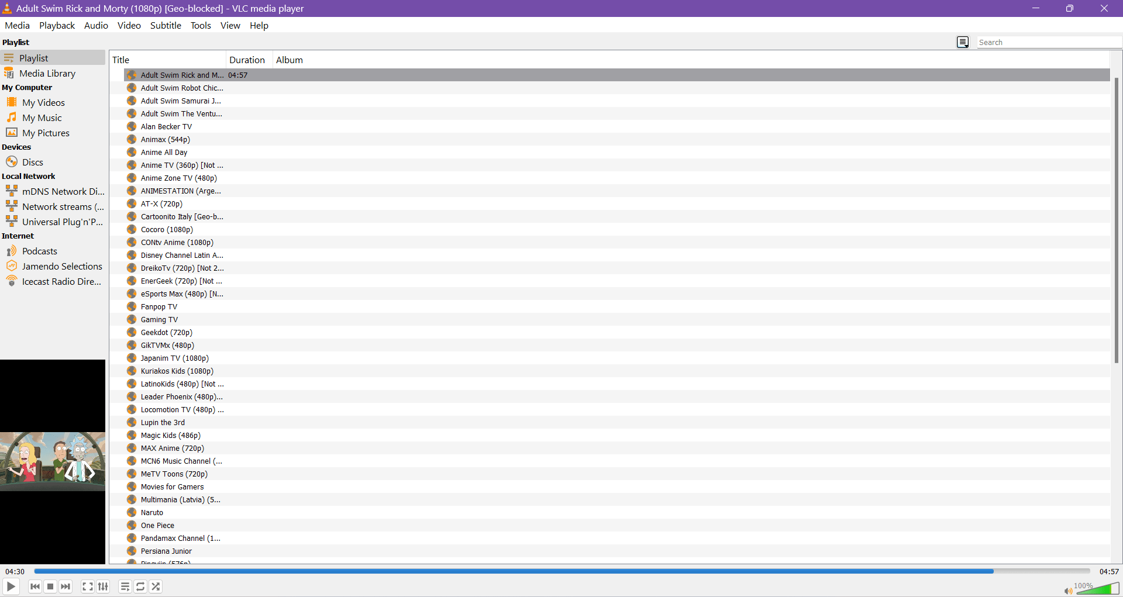Select AT-X (720p) playlist item
Viewport: 1123px width, 597px height.
pyautogui.click(x=617, y=203)
